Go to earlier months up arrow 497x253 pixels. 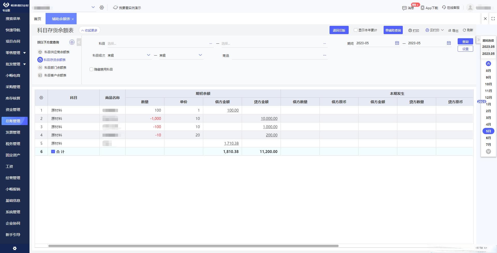488,64
